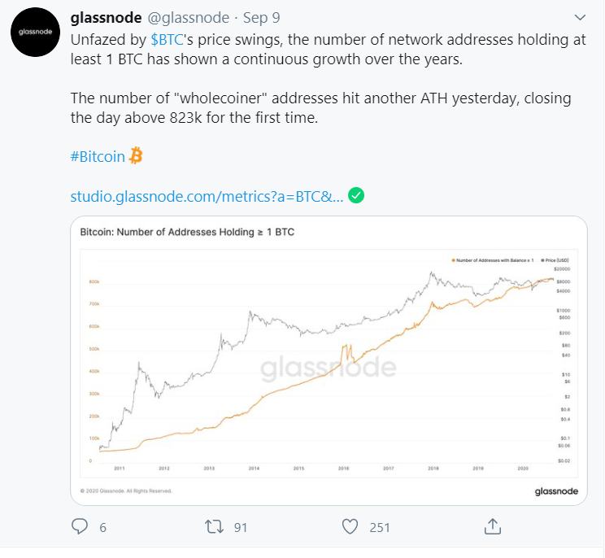The height and width of the screenshot is (558, 605).
Task: Retweet this glassnode tweet
Action: [215, 526]
